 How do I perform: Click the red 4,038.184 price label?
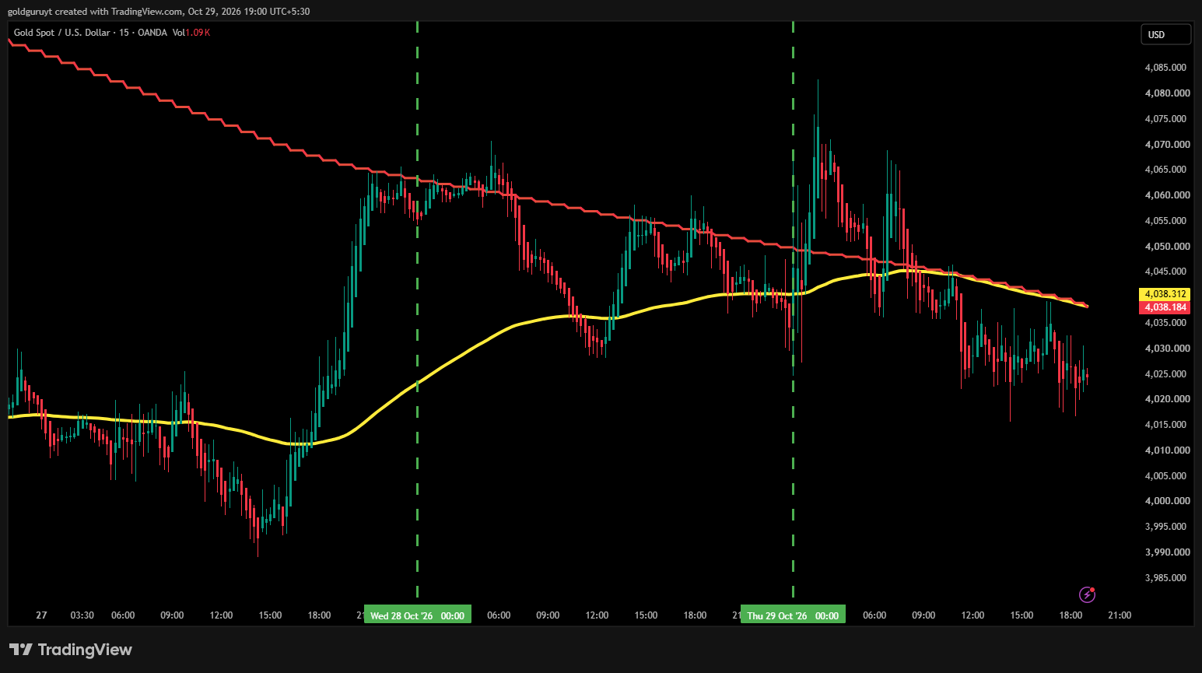click(1165, 307)
